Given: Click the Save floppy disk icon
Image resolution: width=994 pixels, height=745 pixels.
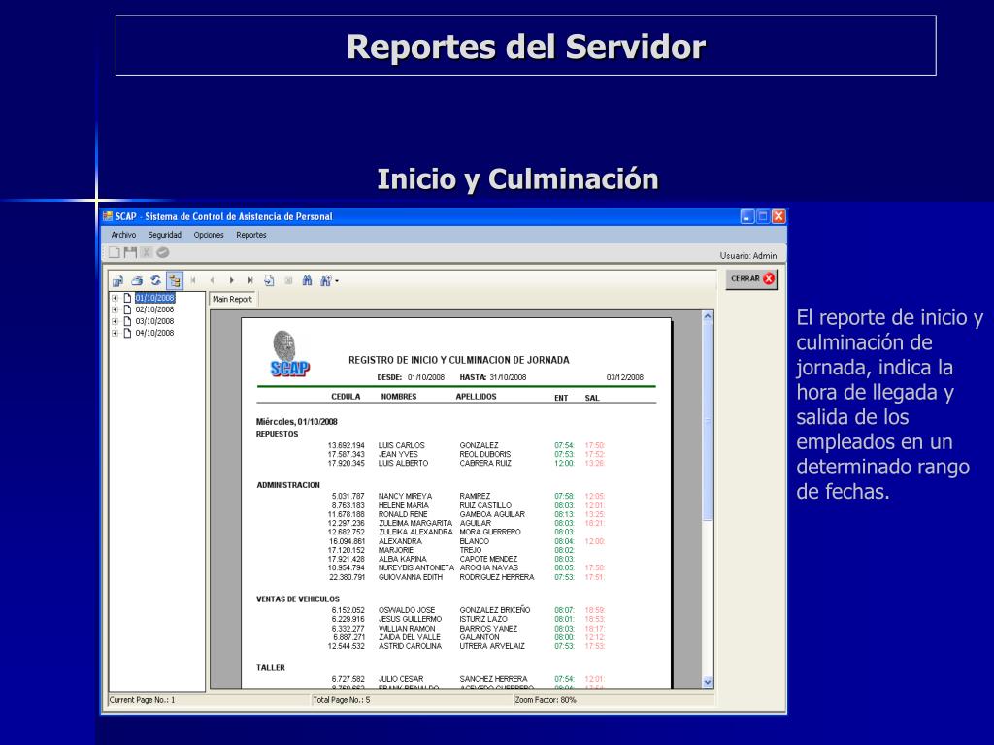Looking at the screenshot, I should point(131,253).
